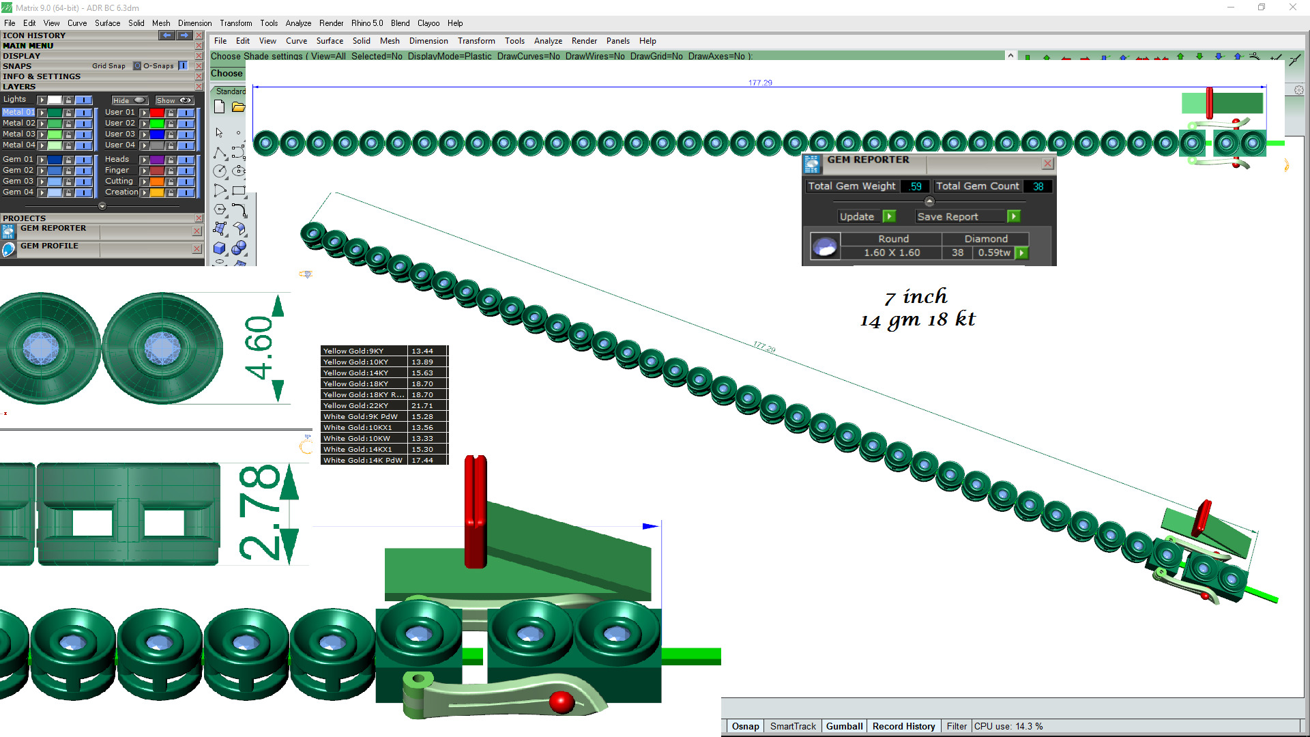Open the Clayoo menu
This screenshot has width=1310, height=737.
coord(428,23)
